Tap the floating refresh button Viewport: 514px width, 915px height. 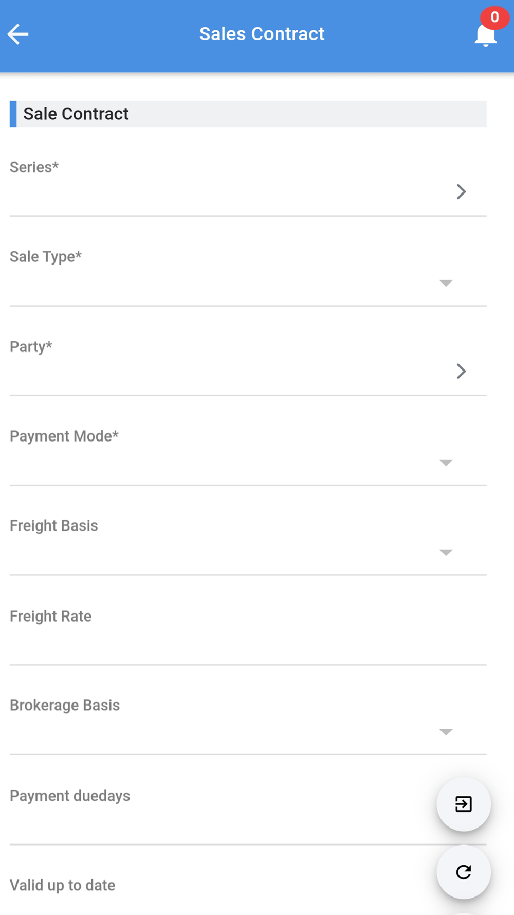463,872
